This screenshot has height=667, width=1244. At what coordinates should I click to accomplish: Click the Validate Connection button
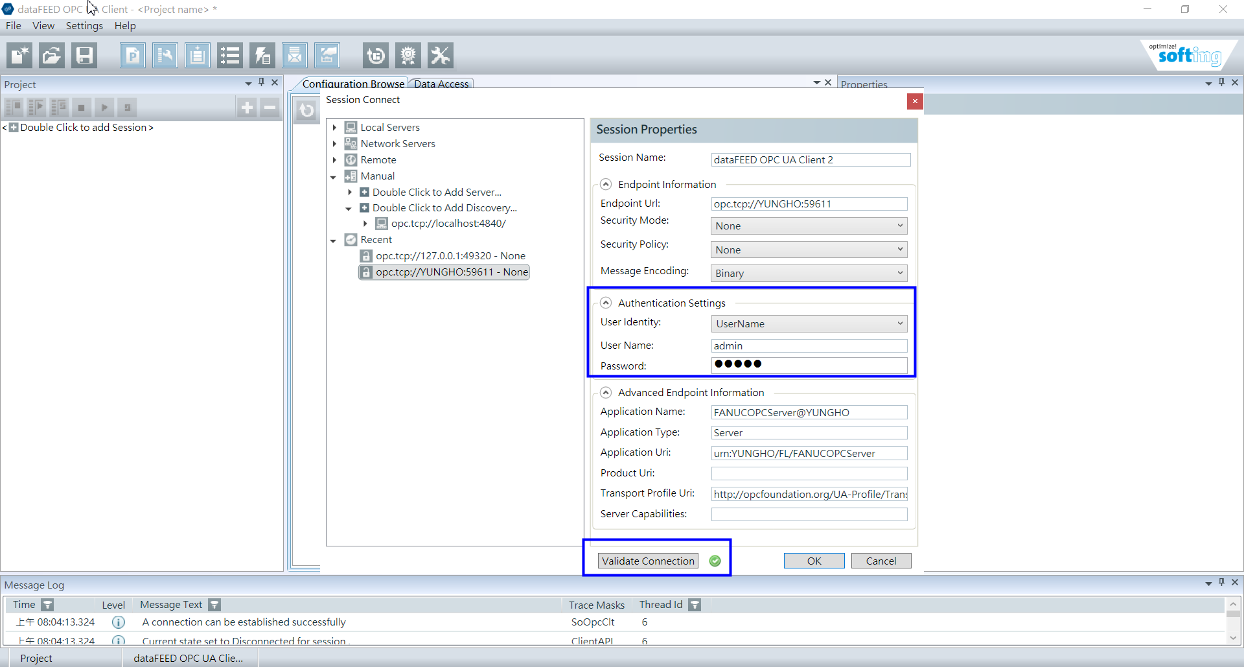(x=648, y=561)
